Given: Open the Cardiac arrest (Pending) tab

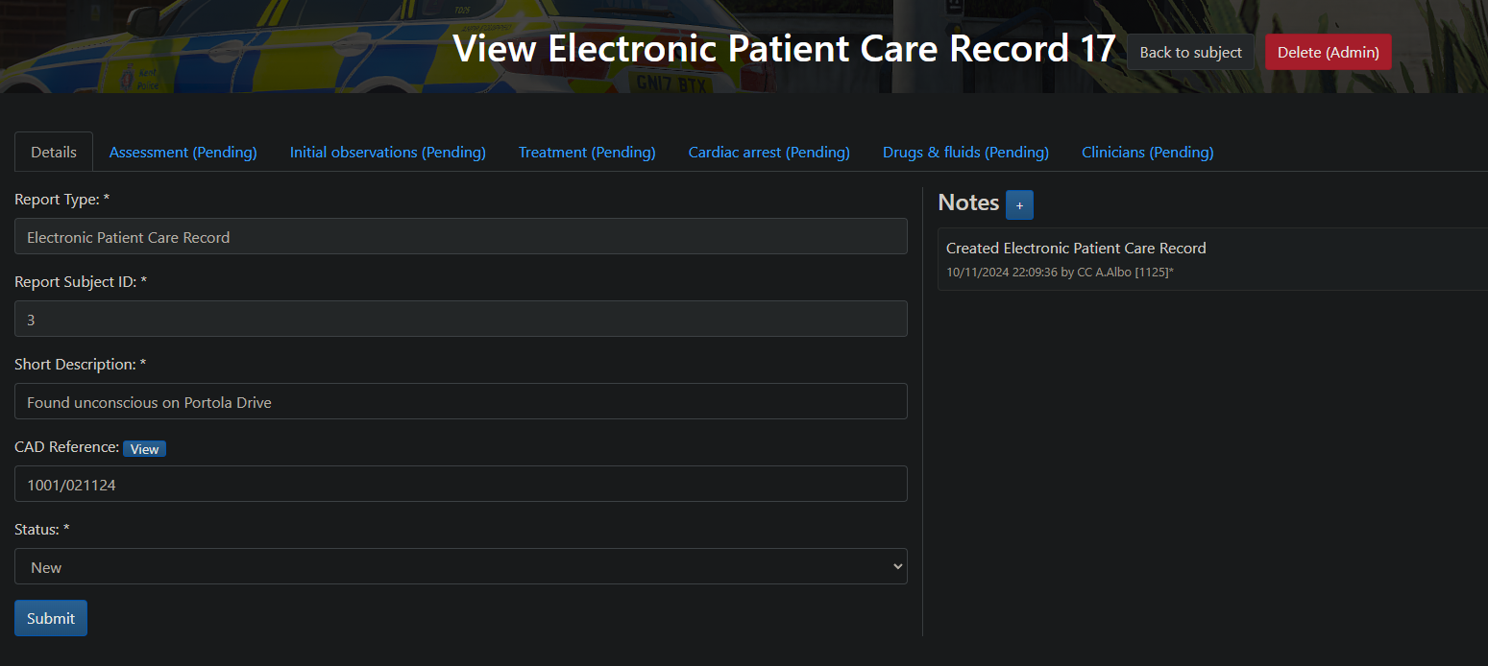Looking at the screenshot, I should pyautogui.click(x=768, y=152).
